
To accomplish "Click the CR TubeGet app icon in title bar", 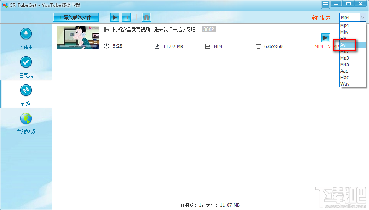I will click(x=5, y=5).
